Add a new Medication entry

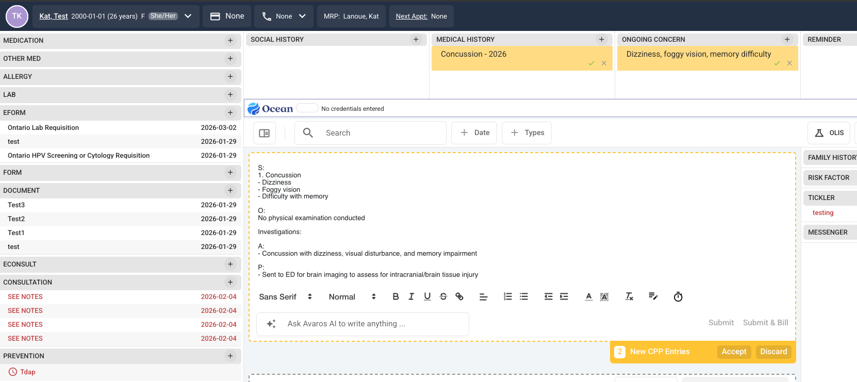coord(230,41)
